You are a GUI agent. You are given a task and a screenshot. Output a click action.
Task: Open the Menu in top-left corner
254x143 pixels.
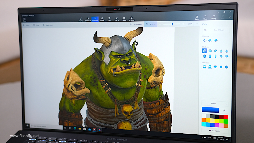coord(24,20)
